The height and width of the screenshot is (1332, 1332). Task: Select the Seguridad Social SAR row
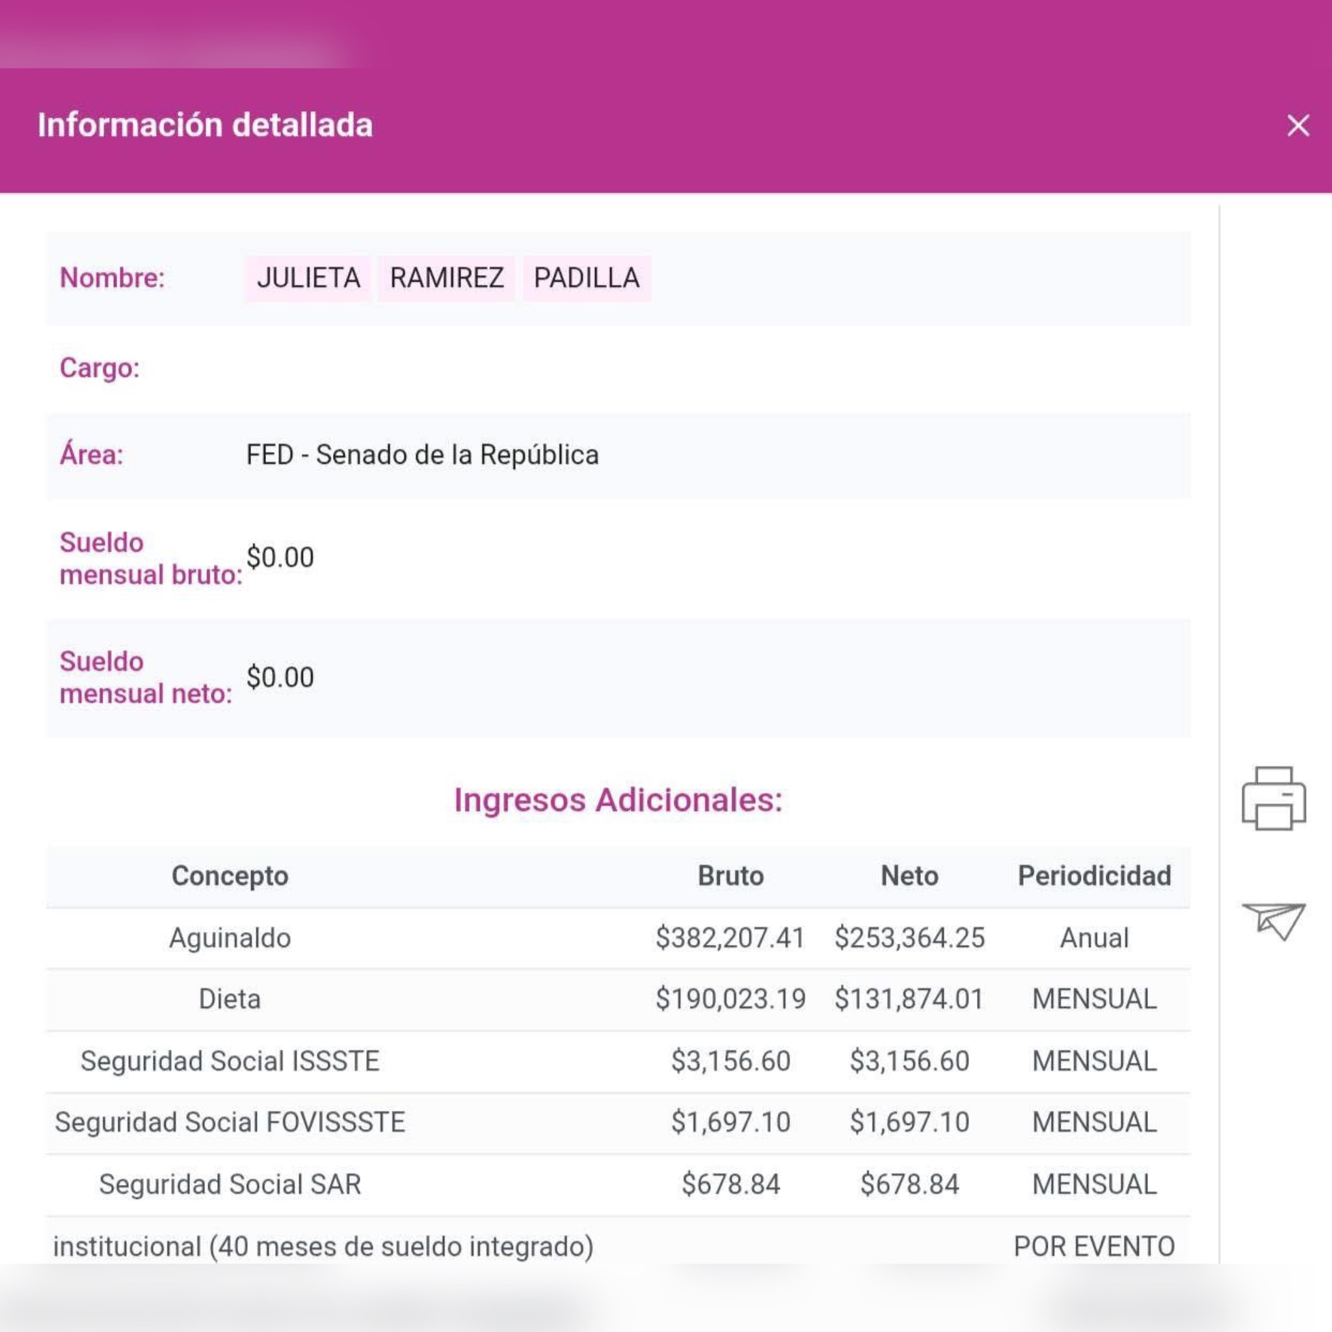230,1184
